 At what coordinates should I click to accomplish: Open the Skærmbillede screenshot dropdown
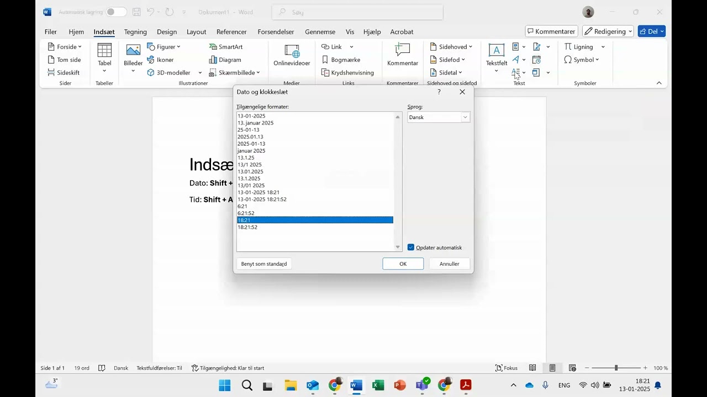[x=258, y=72]
